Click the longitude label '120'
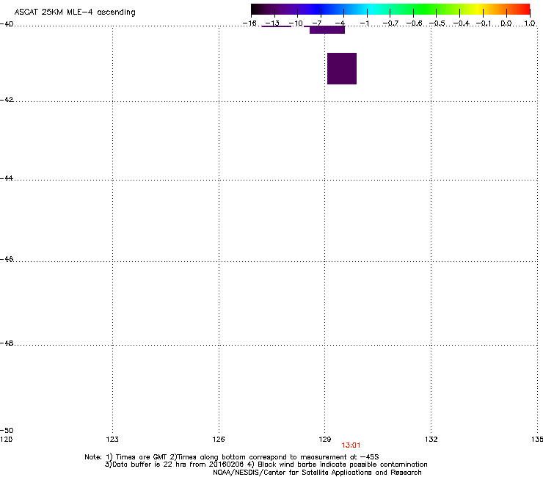 click(x=6, y=440)
